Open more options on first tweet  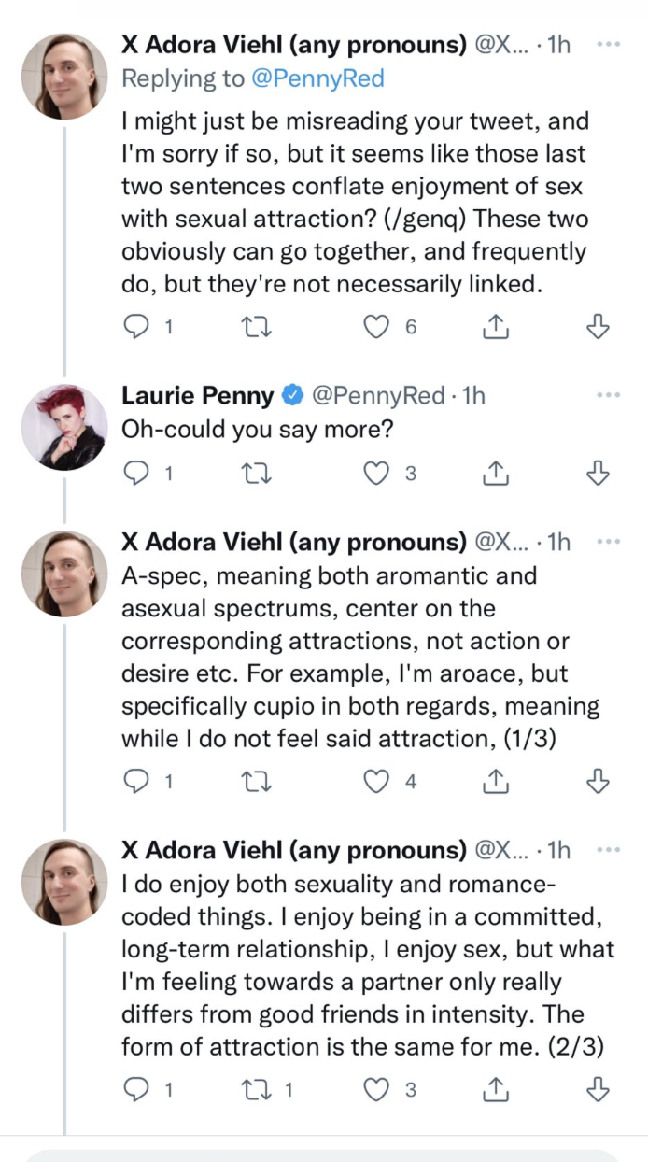(608, 45)
